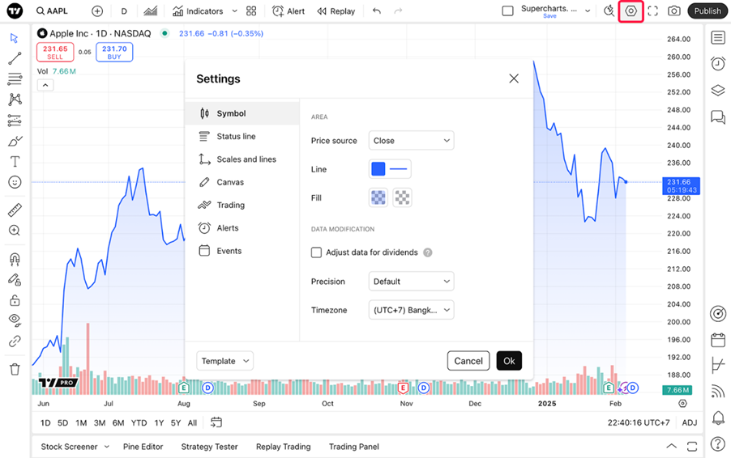
Task: Toggle stay in drawing mode
Action: 15,279
